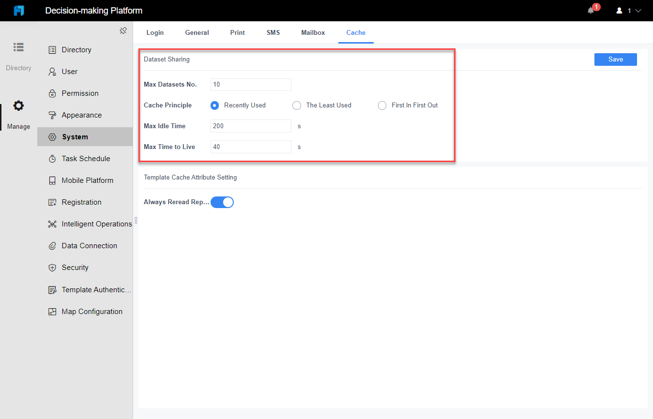
Task: Expand the user account menu
Action: 629,10
